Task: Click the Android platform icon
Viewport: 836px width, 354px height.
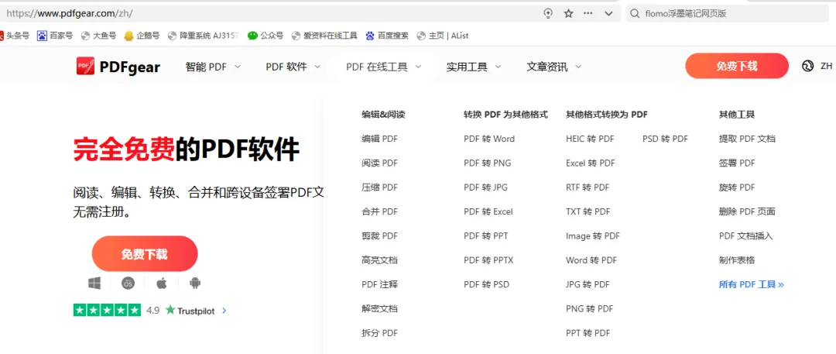Action: (195, 284)
